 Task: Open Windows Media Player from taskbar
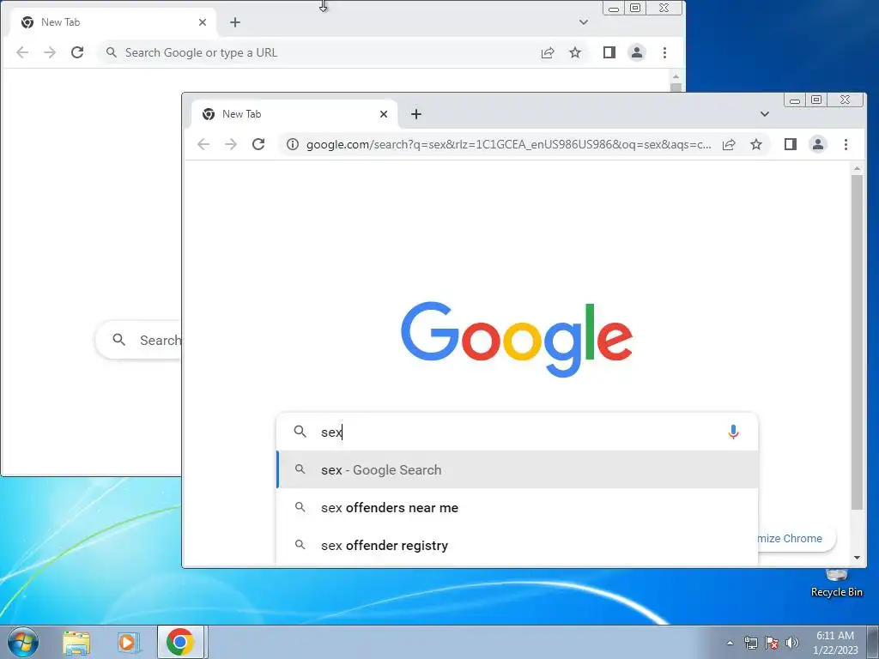(128, 642)
